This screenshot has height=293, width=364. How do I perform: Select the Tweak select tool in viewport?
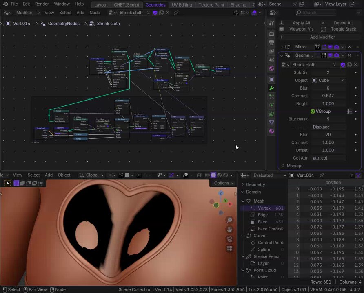click(8, 183)
